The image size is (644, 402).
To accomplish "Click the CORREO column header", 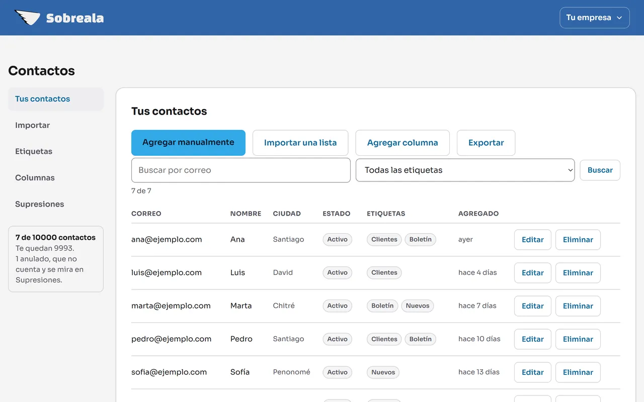I will pos(146,214).
